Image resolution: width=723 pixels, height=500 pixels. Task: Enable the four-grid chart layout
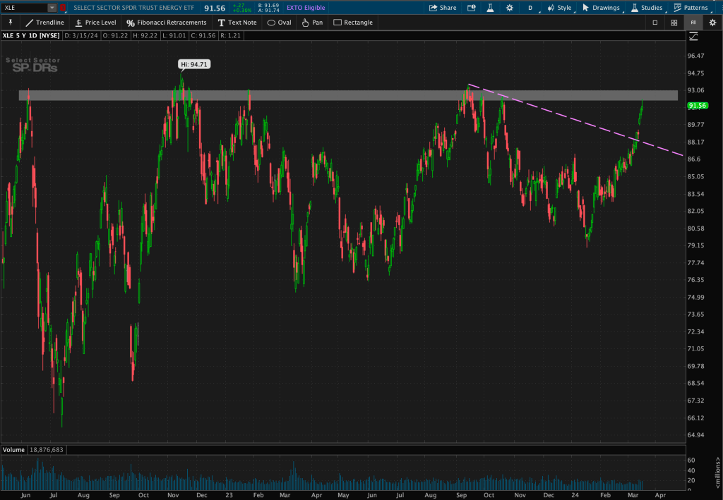674,23
